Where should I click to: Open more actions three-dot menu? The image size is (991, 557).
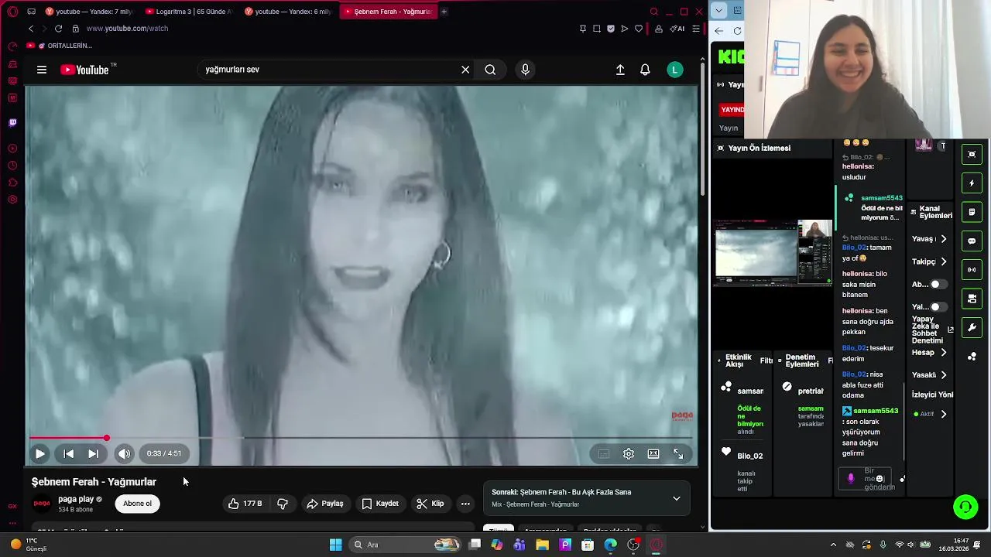[465, 504]
